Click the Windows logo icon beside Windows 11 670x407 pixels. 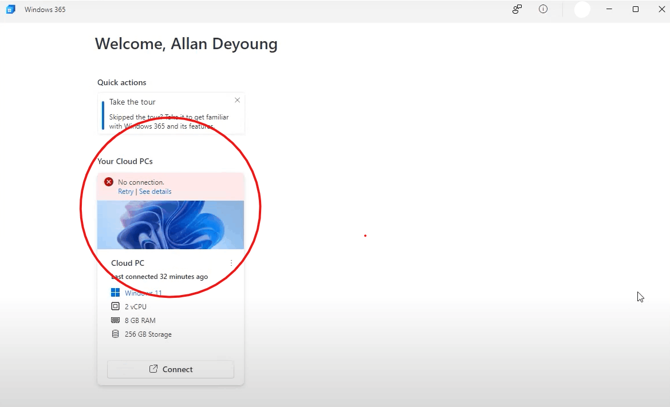[115, 293]
